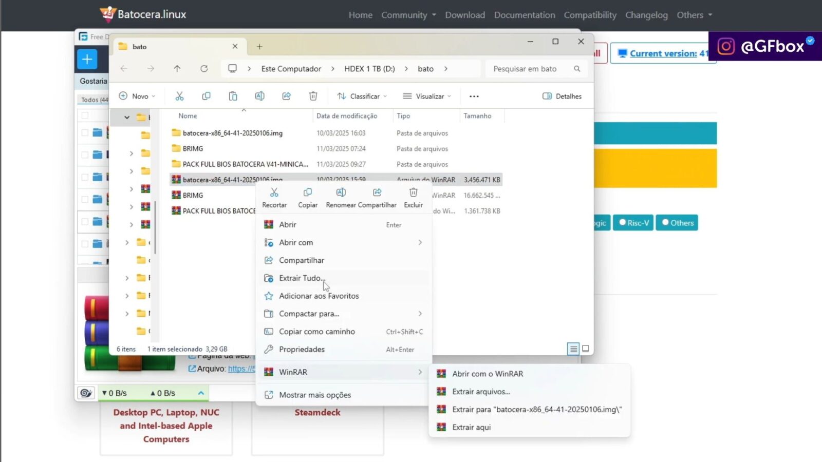
Task: Click the Compartilhar icon in context menu
Action: [x=377, y=193]
